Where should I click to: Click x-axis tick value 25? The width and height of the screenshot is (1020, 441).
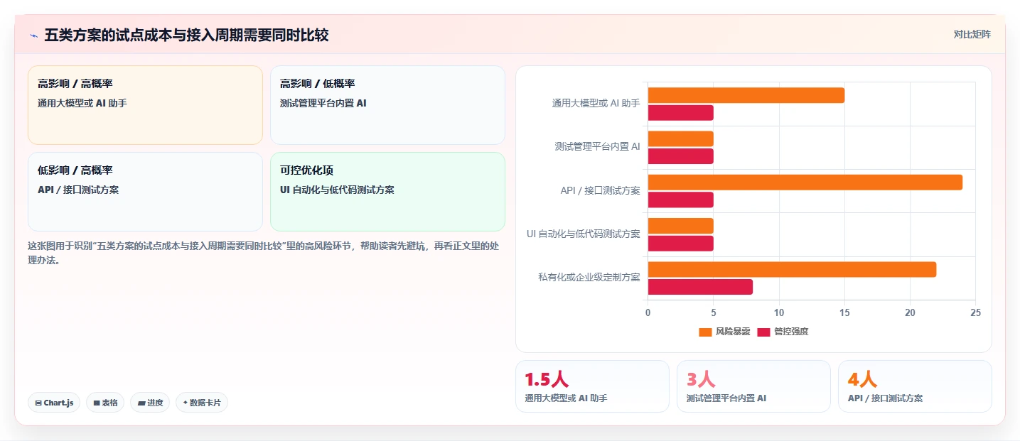click(x=975, y=312)
